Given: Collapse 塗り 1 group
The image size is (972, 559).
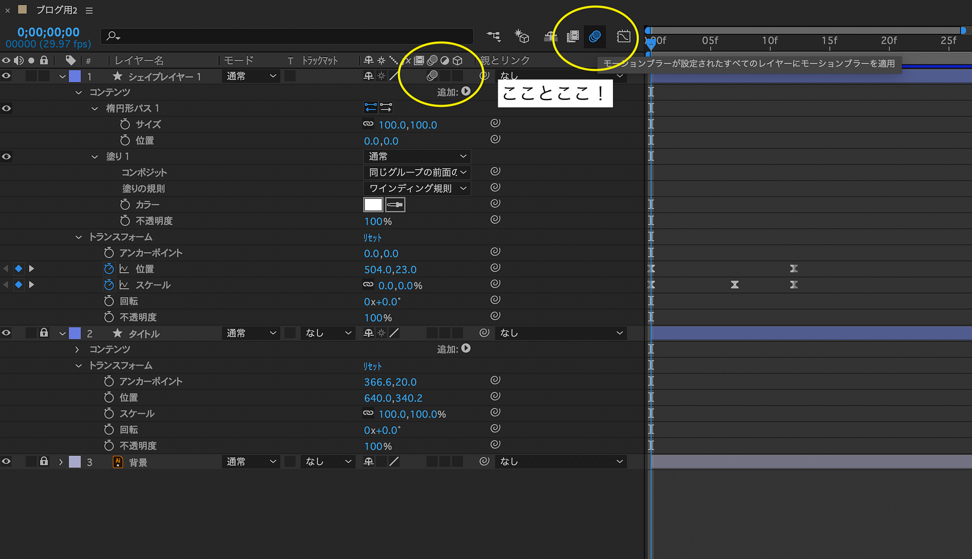Looking at the screenshot, I should tap(95, 157).
